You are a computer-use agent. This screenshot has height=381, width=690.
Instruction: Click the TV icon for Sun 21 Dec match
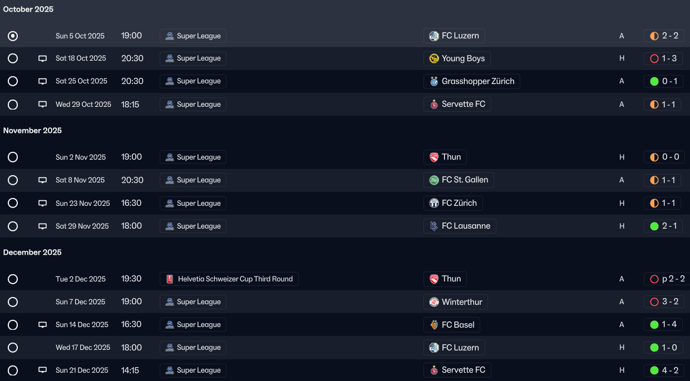[42, 370]
